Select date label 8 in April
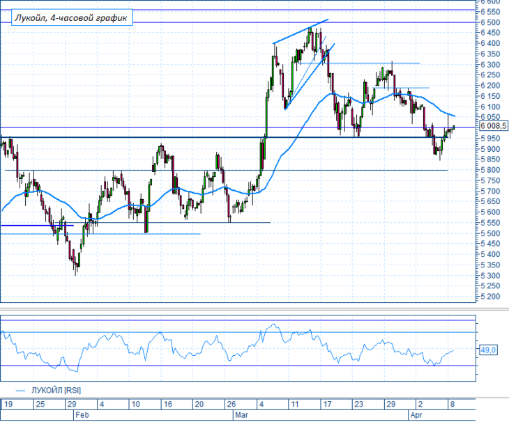 pyautogui.click(x=453, y=404)
